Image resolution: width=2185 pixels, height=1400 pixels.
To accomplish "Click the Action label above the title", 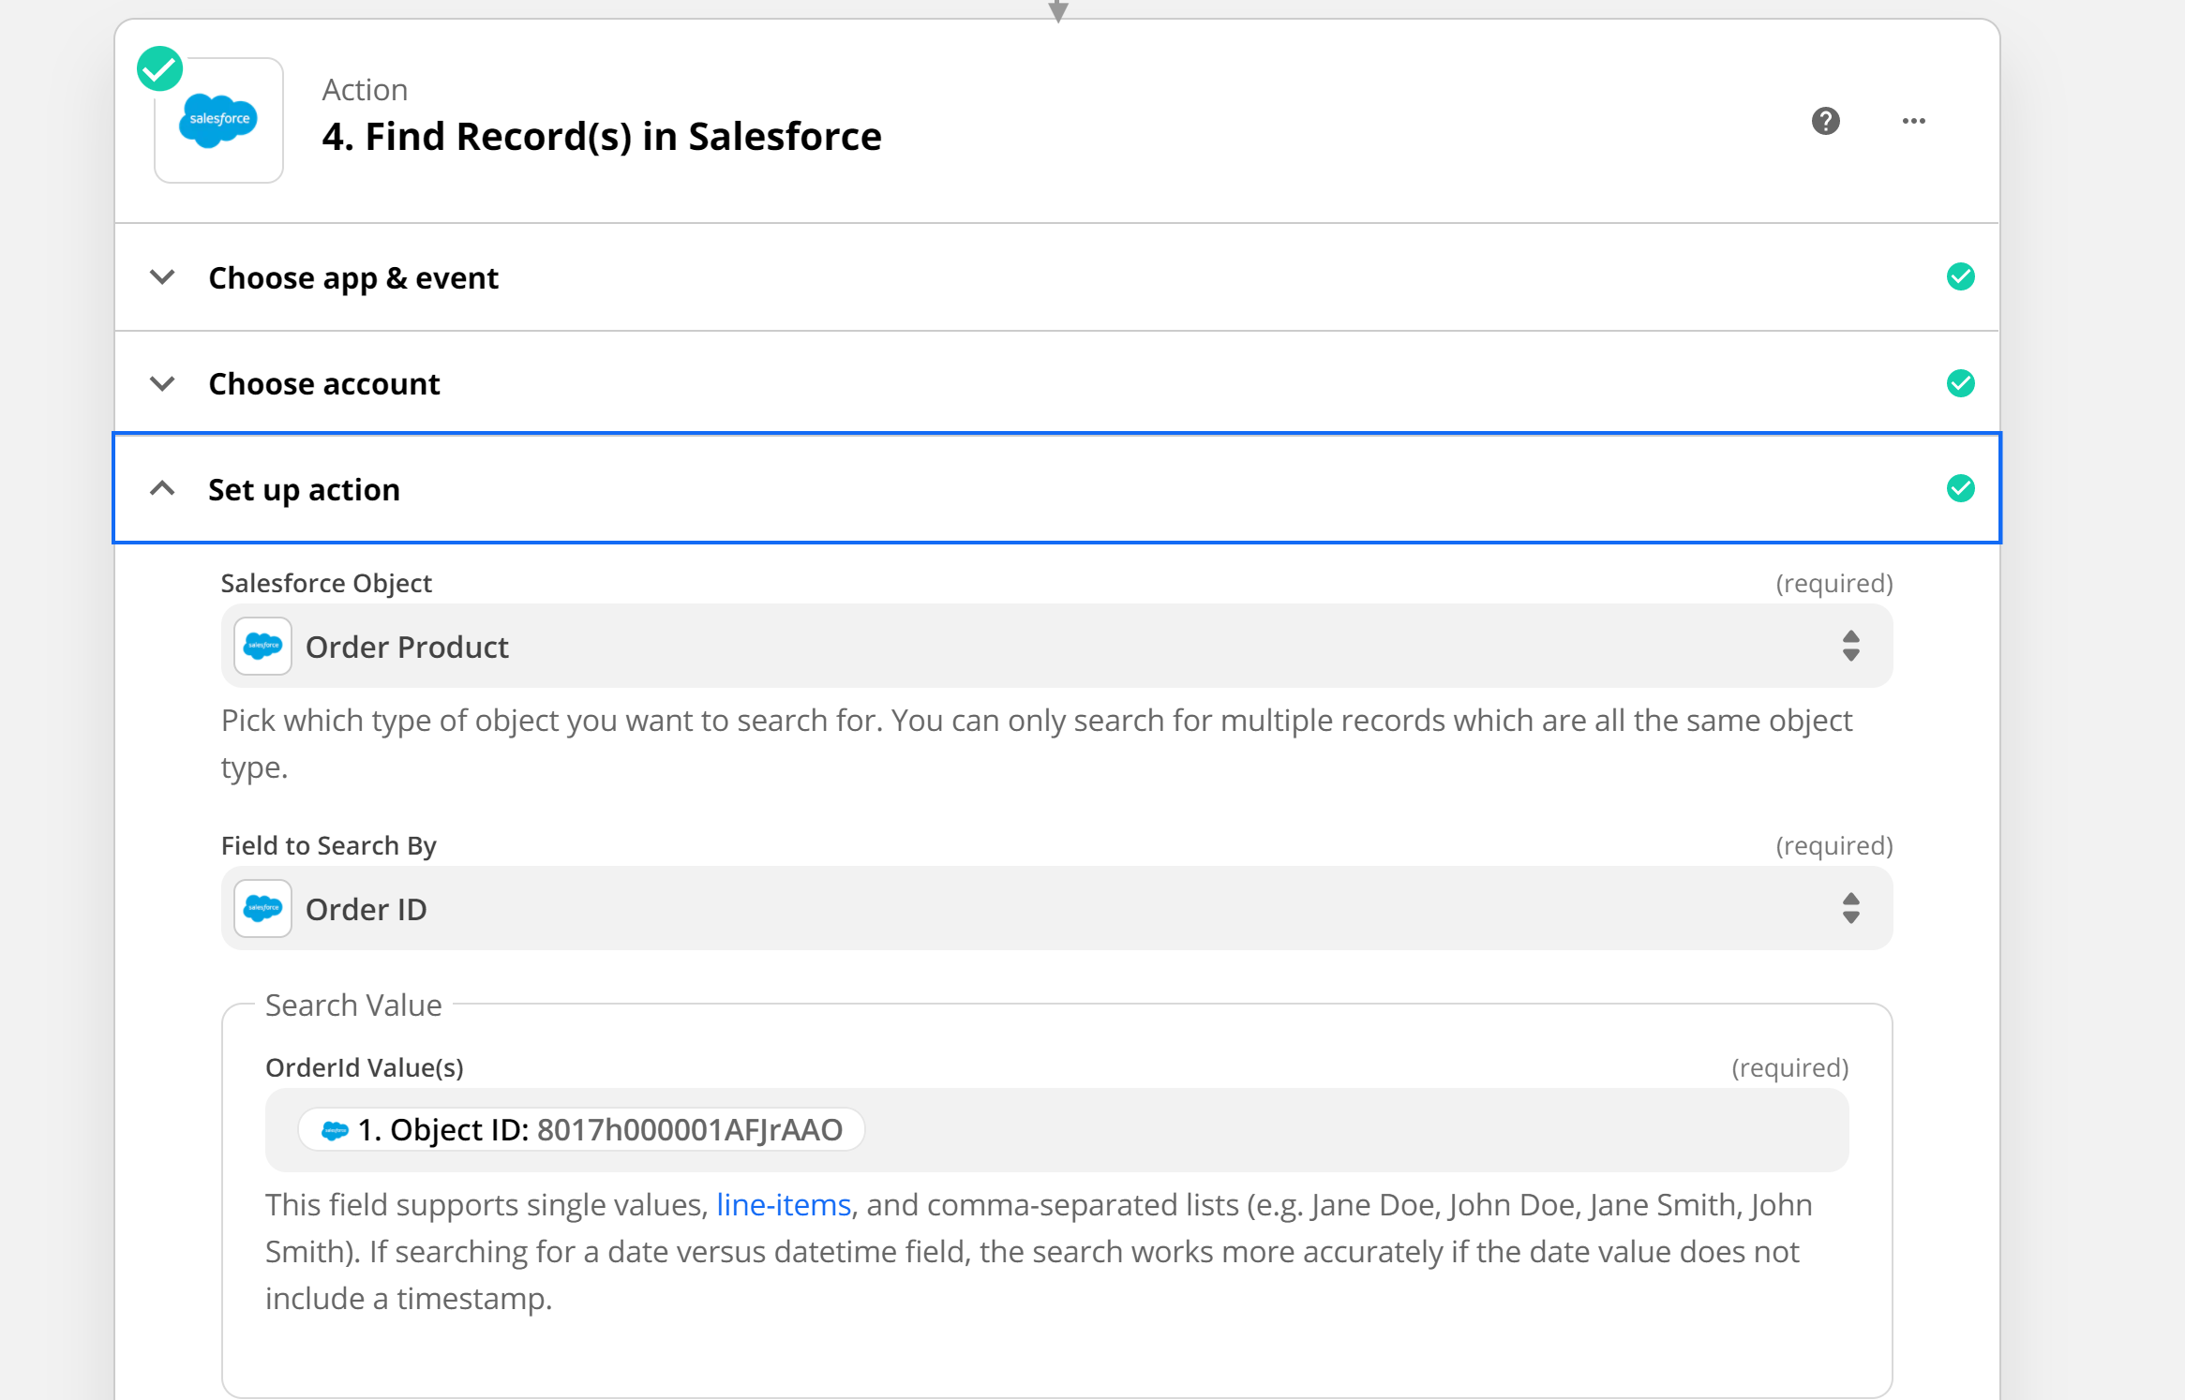I will tap(365, 90).
